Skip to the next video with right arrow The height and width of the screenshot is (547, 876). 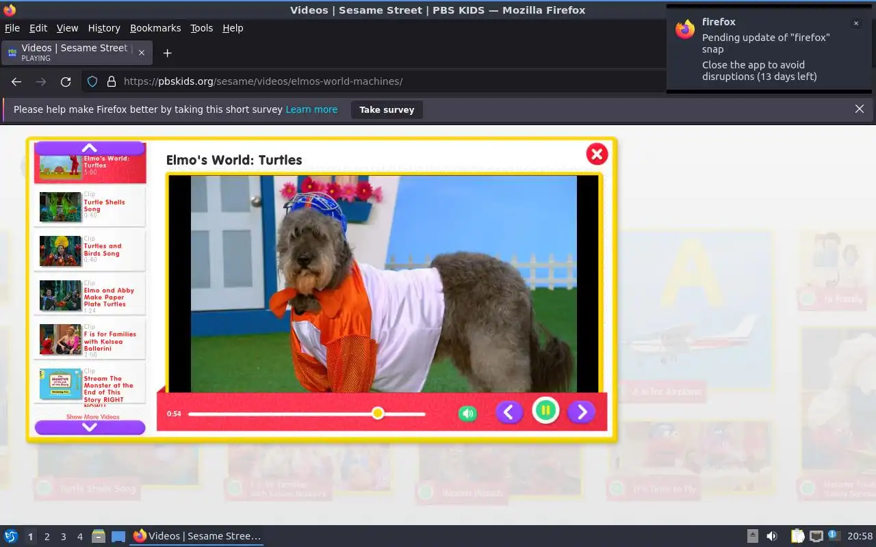click(x=582, y=412)
